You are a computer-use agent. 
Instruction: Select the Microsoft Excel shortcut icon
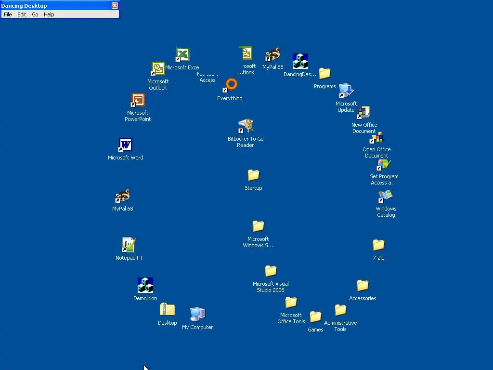182,55
